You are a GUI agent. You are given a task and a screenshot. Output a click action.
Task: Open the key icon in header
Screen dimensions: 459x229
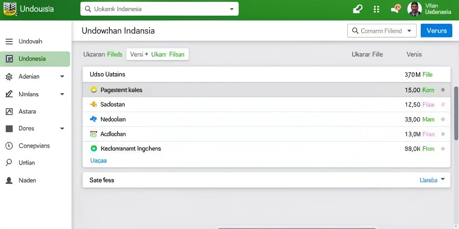point(358,9)
